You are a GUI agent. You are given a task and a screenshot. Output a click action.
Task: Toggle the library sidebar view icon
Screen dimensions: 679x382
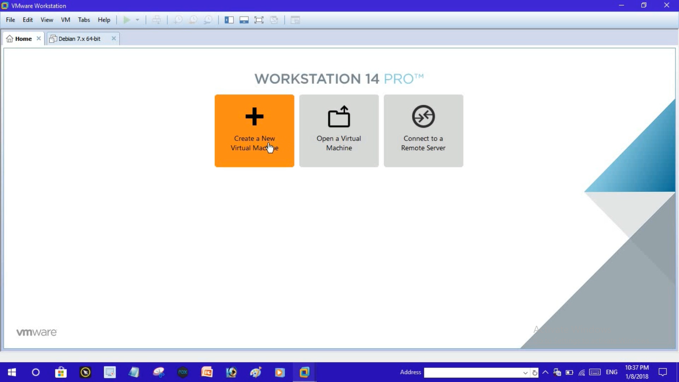point(229,20)
